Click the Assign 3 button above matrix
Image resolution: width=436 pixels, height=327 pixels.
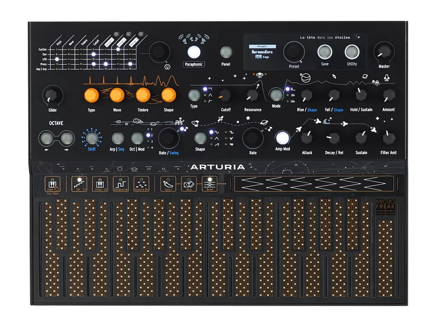pyautogui.click(x=141, y=34)
